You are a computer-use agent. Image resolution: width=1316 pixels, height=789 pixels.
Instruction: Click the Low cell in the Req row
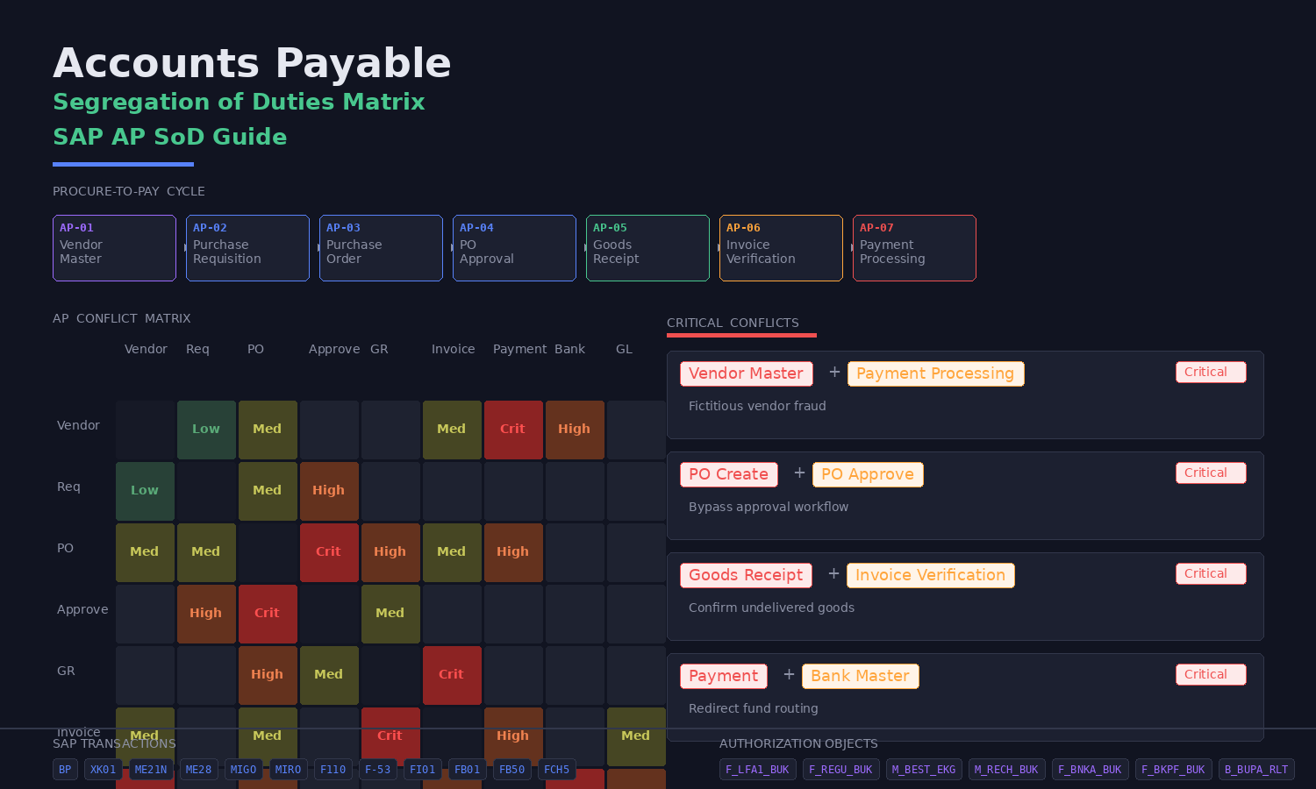tap(145, 491)
